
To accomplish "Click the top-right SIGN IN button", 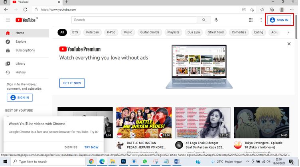I will click(x=279, y=20).
